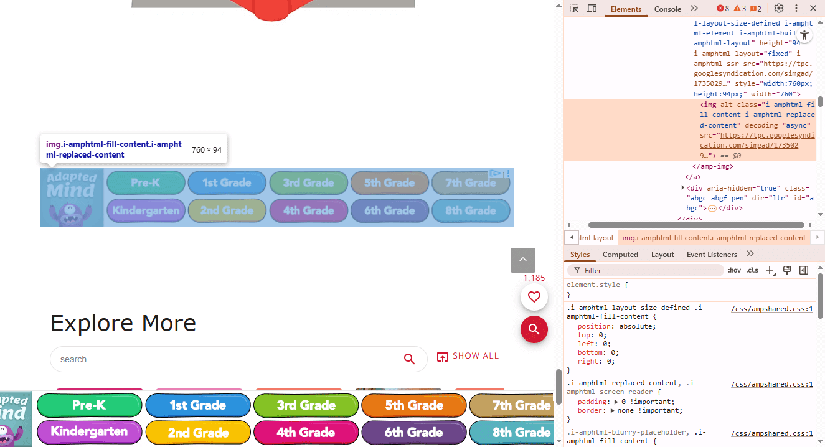Select the inspect element tool
Image resolution: width=825 pixels, height=447 pixels.
tap(573, 8)
